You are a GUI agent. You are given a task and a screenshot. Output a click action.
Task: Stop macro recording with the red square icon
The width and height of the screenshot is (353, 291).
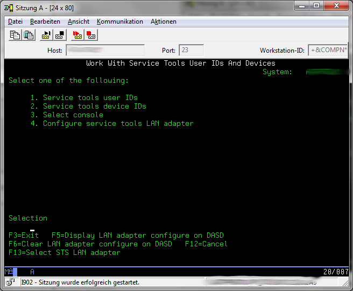(x=91, y=35)
